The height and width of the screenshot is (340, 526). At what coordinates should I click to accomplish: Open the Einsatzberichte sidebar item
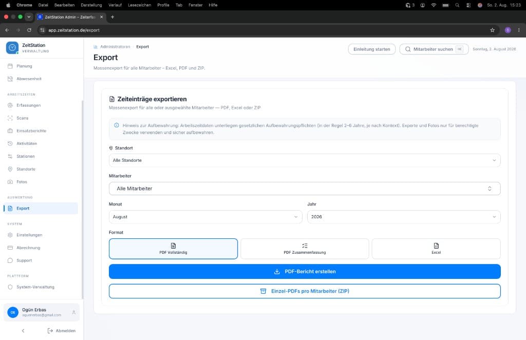(x=41, y=131)
